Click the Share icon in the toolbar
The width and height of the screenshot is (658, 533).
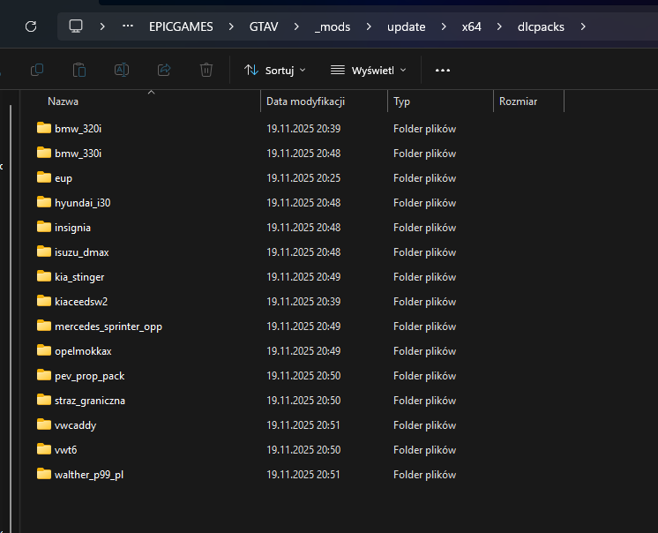[x=164, y=70]
